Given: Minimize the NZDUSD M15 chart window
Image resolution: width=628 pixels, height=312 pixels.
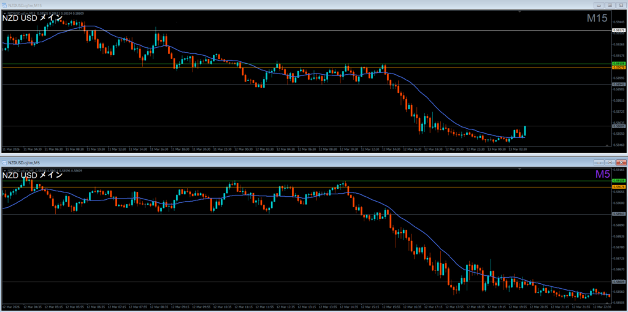Looking at the screenshot, I should click(x=599, y=5).
